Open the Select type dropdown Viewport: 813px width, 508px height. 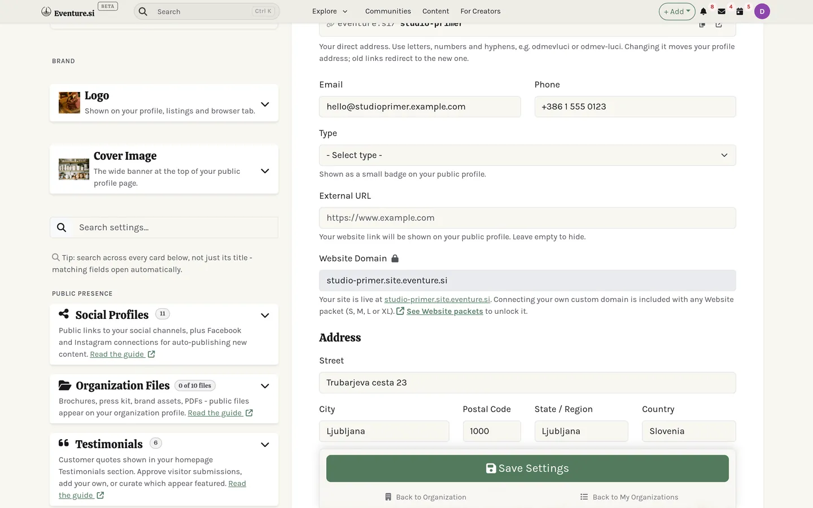pyautogui.click(x=527, y=155)
